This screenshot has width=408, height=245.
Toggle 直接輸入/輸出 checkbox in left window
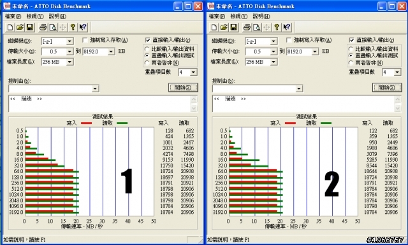[148, 40]
